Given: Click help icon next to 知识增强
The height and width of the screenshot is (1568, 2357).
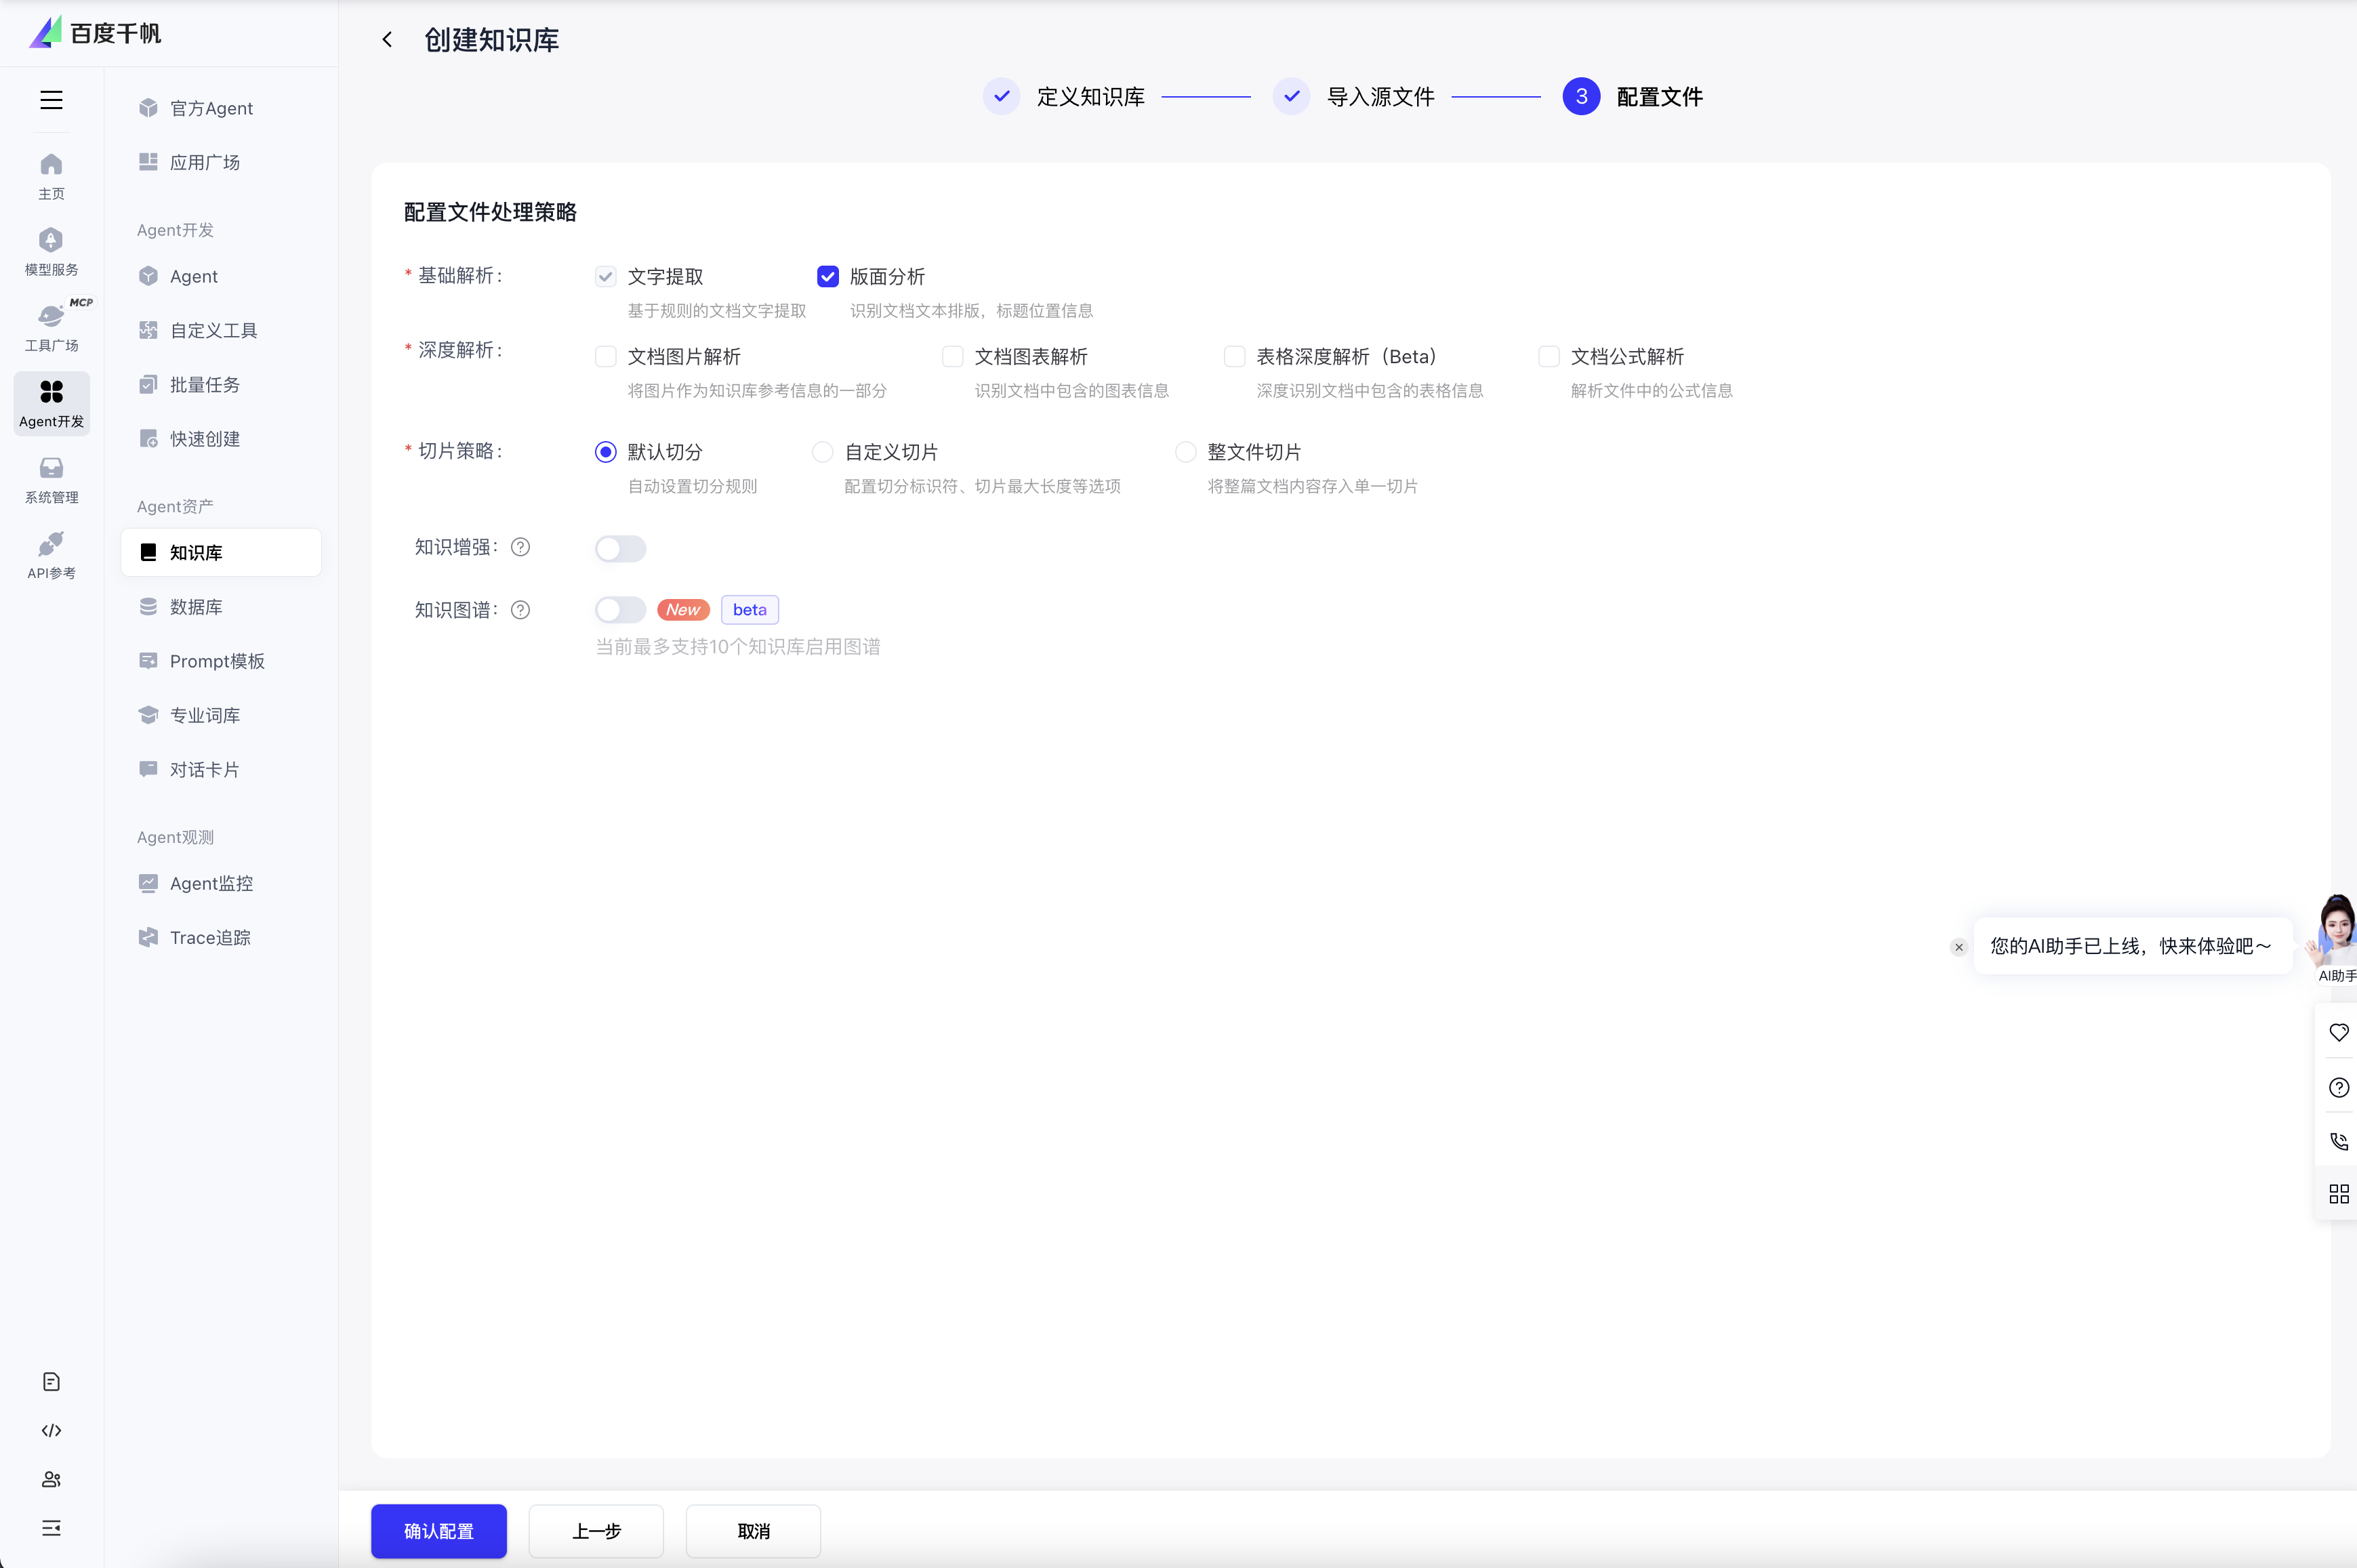Looking at the screenshot, I should pos(520,547).
